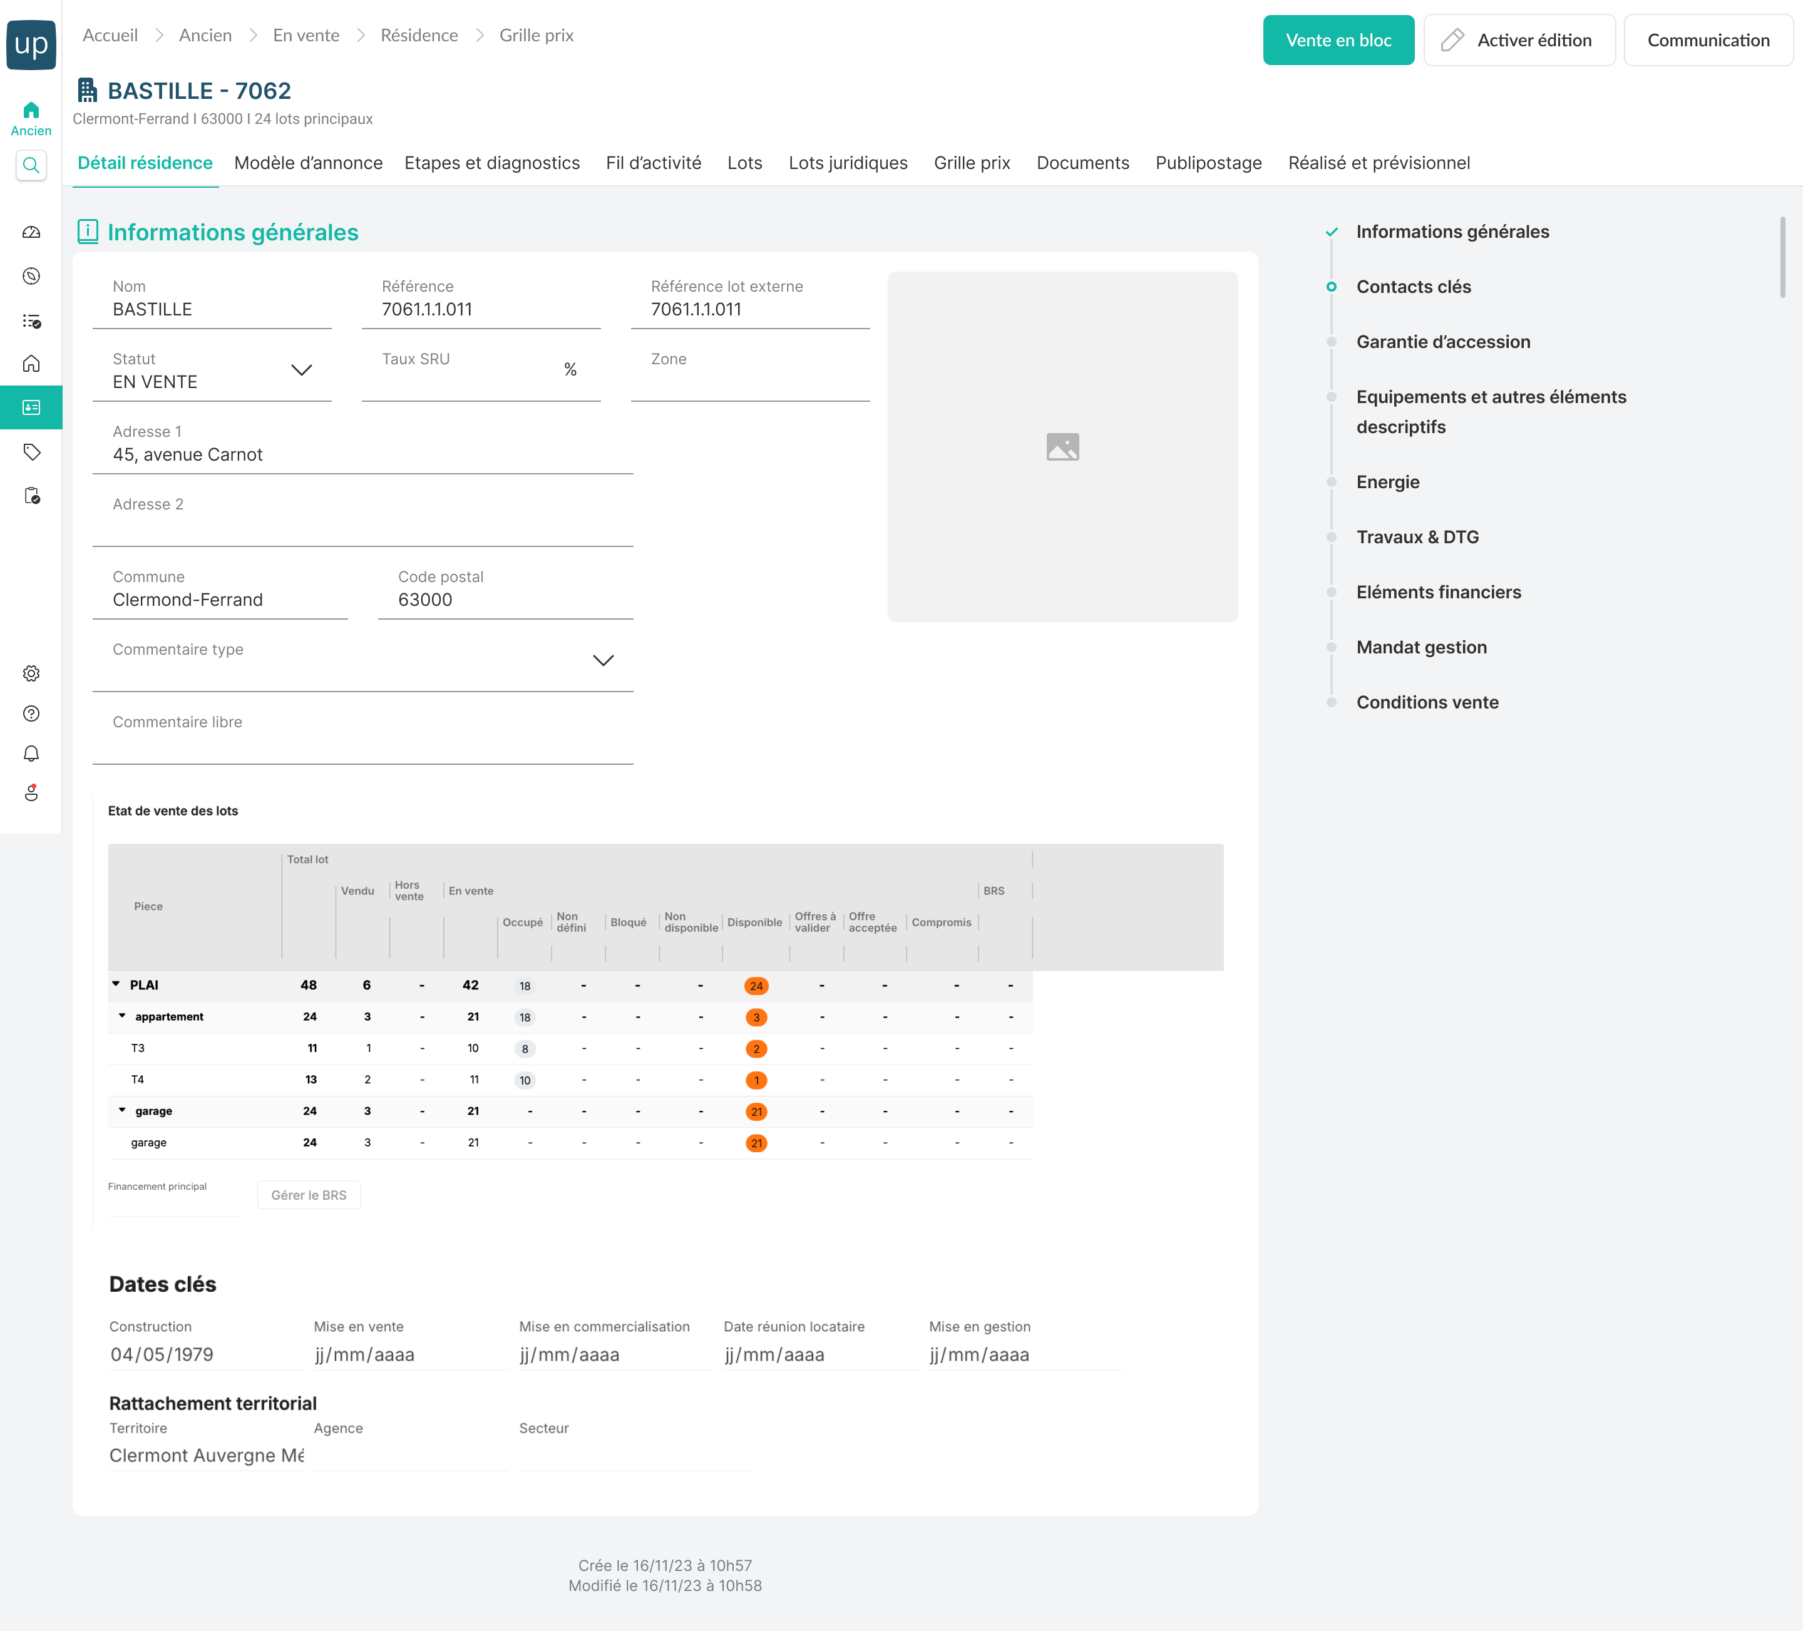Click the search magnifier icon in sidebar
Image resolution: width=1803 pixels, height=1631 pixels.
[x=31, y=165]
